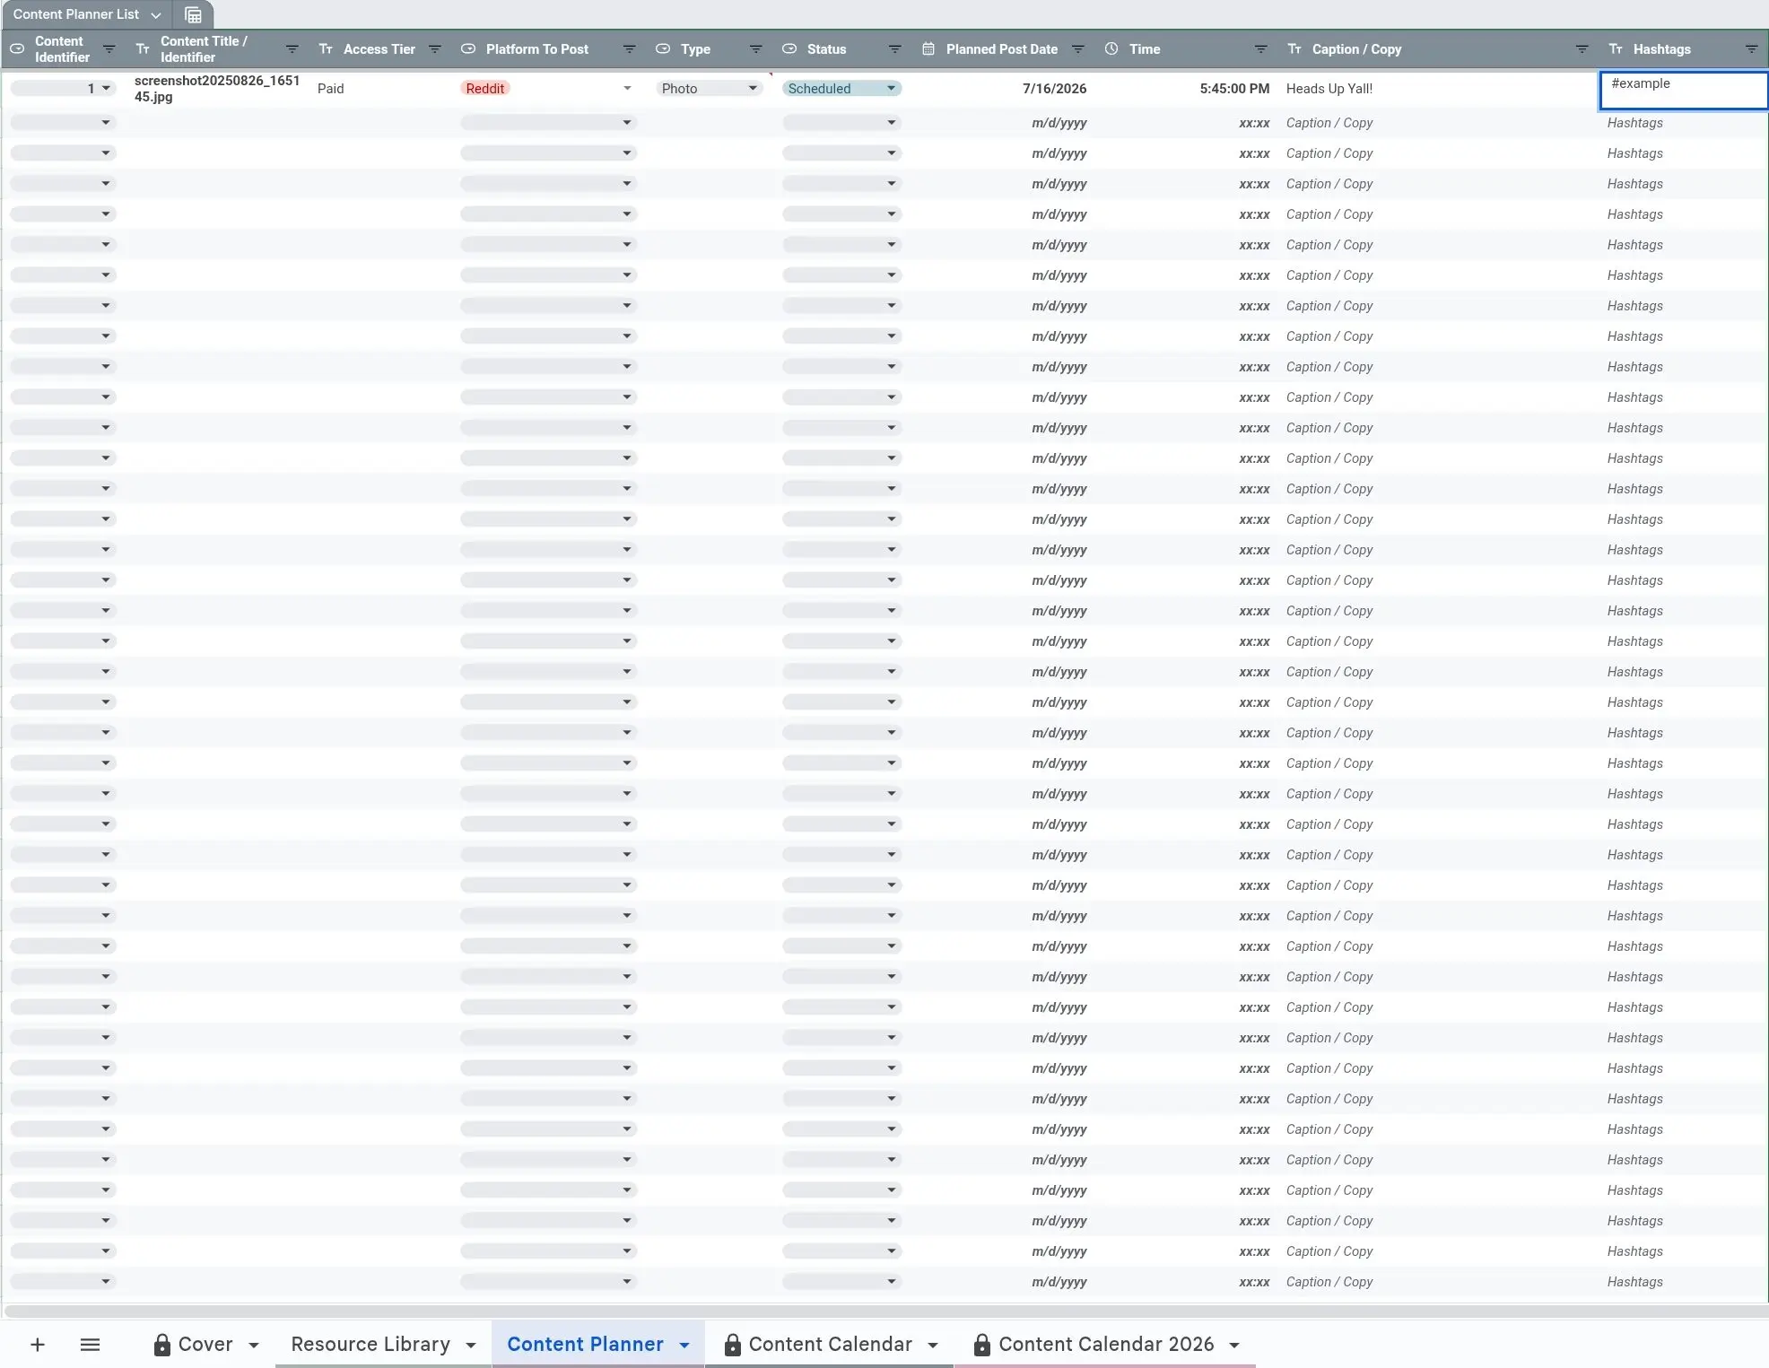
Task: Open the Photo type dropdown
Action: click(x=753, y=88)
